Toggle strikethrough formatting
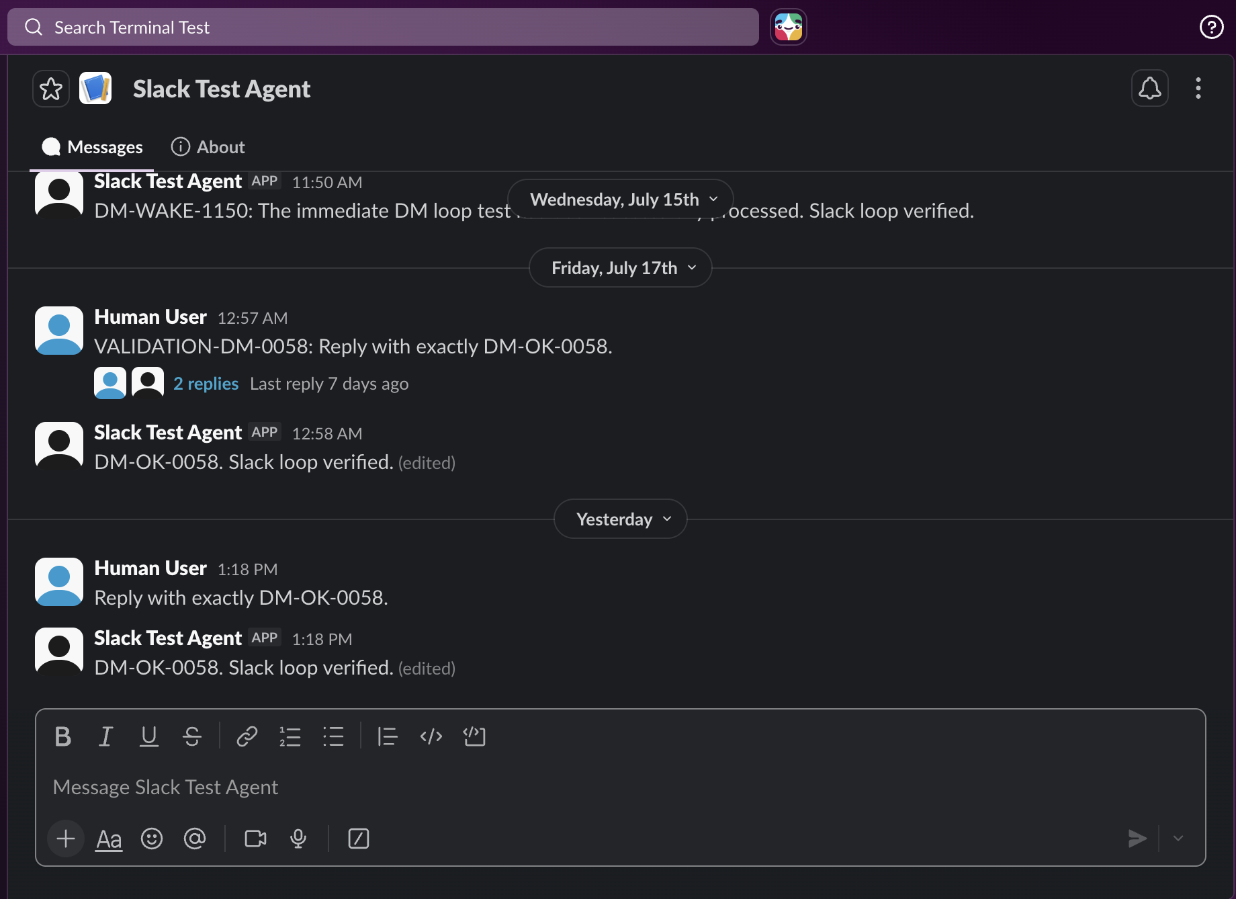The height and width of the screenshot is (899, 1236). point(192,737)
